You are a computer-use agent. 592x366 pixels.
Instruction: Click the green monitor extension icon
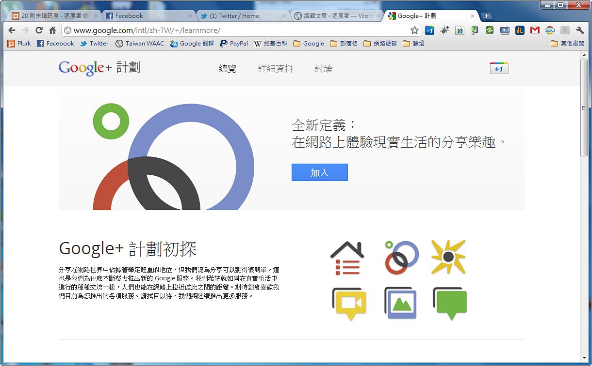click(x=475, y=30)
